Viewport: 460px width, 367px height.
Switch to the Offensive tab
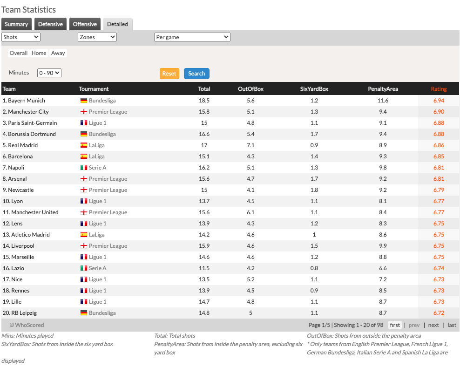[x=85, y=24]
